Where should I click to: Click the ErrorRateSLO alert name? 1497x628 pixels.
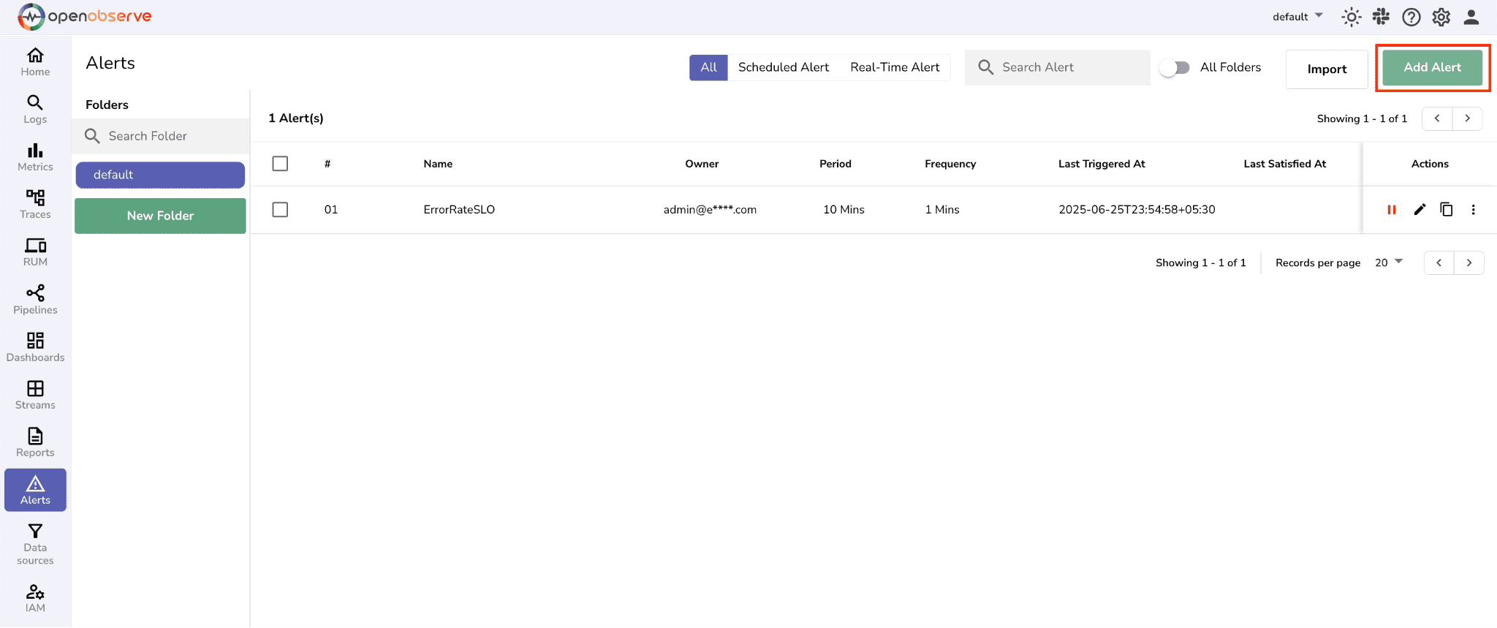(x=459, y=210)
